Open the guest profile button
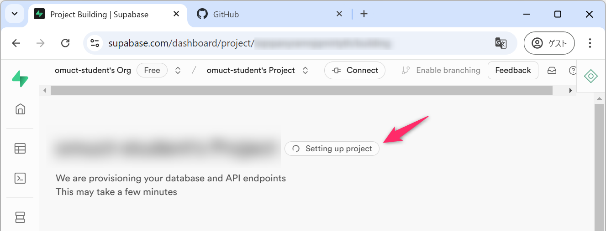Viewport: 606px width, 231px height. click(x=549, y=43)
